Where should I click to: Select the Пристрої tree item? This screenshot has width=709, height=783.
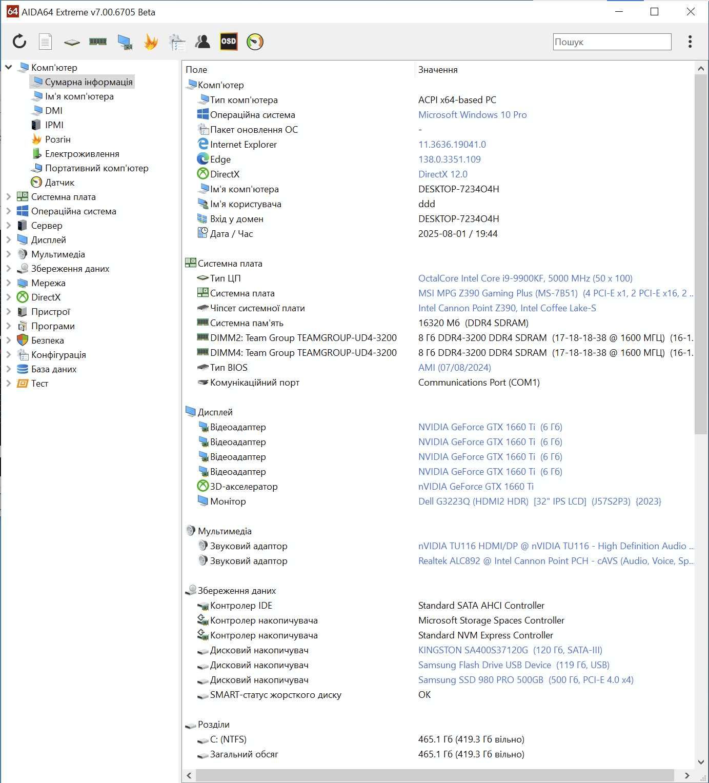pos(51,311)
